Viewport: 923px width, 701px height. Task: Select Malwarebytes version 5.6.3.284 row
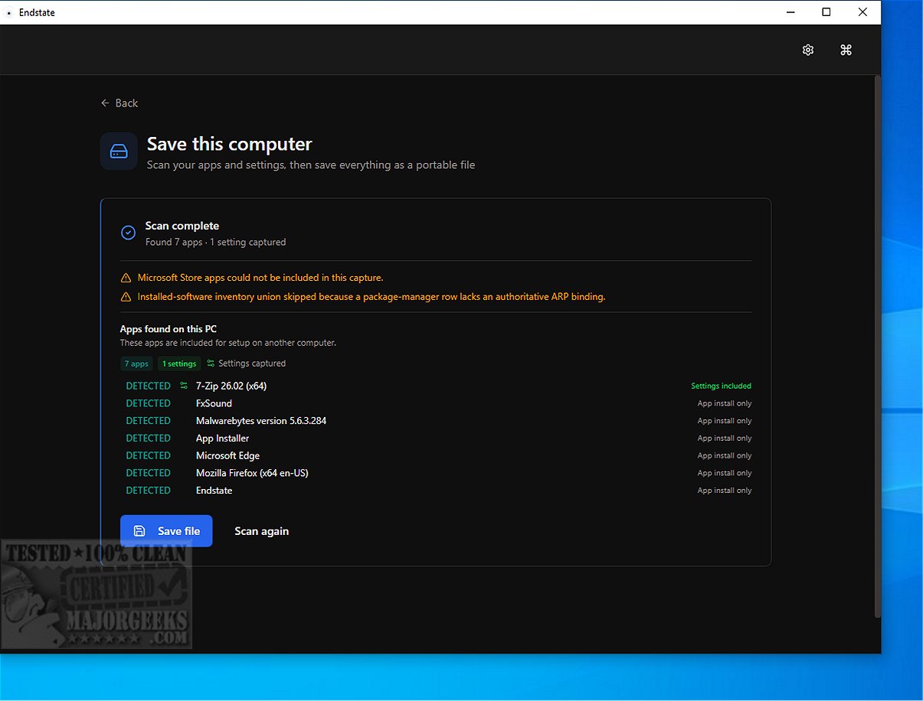(x=436, y=421)
